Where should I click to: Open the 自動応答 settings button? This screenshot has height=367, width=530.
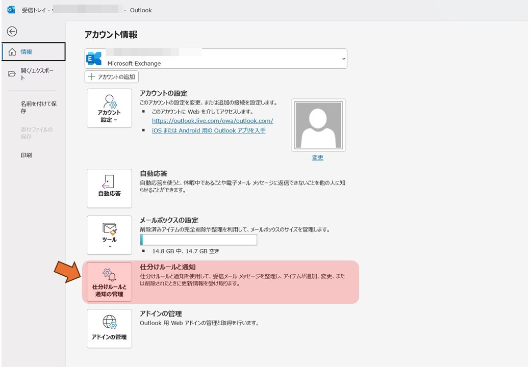(109, 188)
